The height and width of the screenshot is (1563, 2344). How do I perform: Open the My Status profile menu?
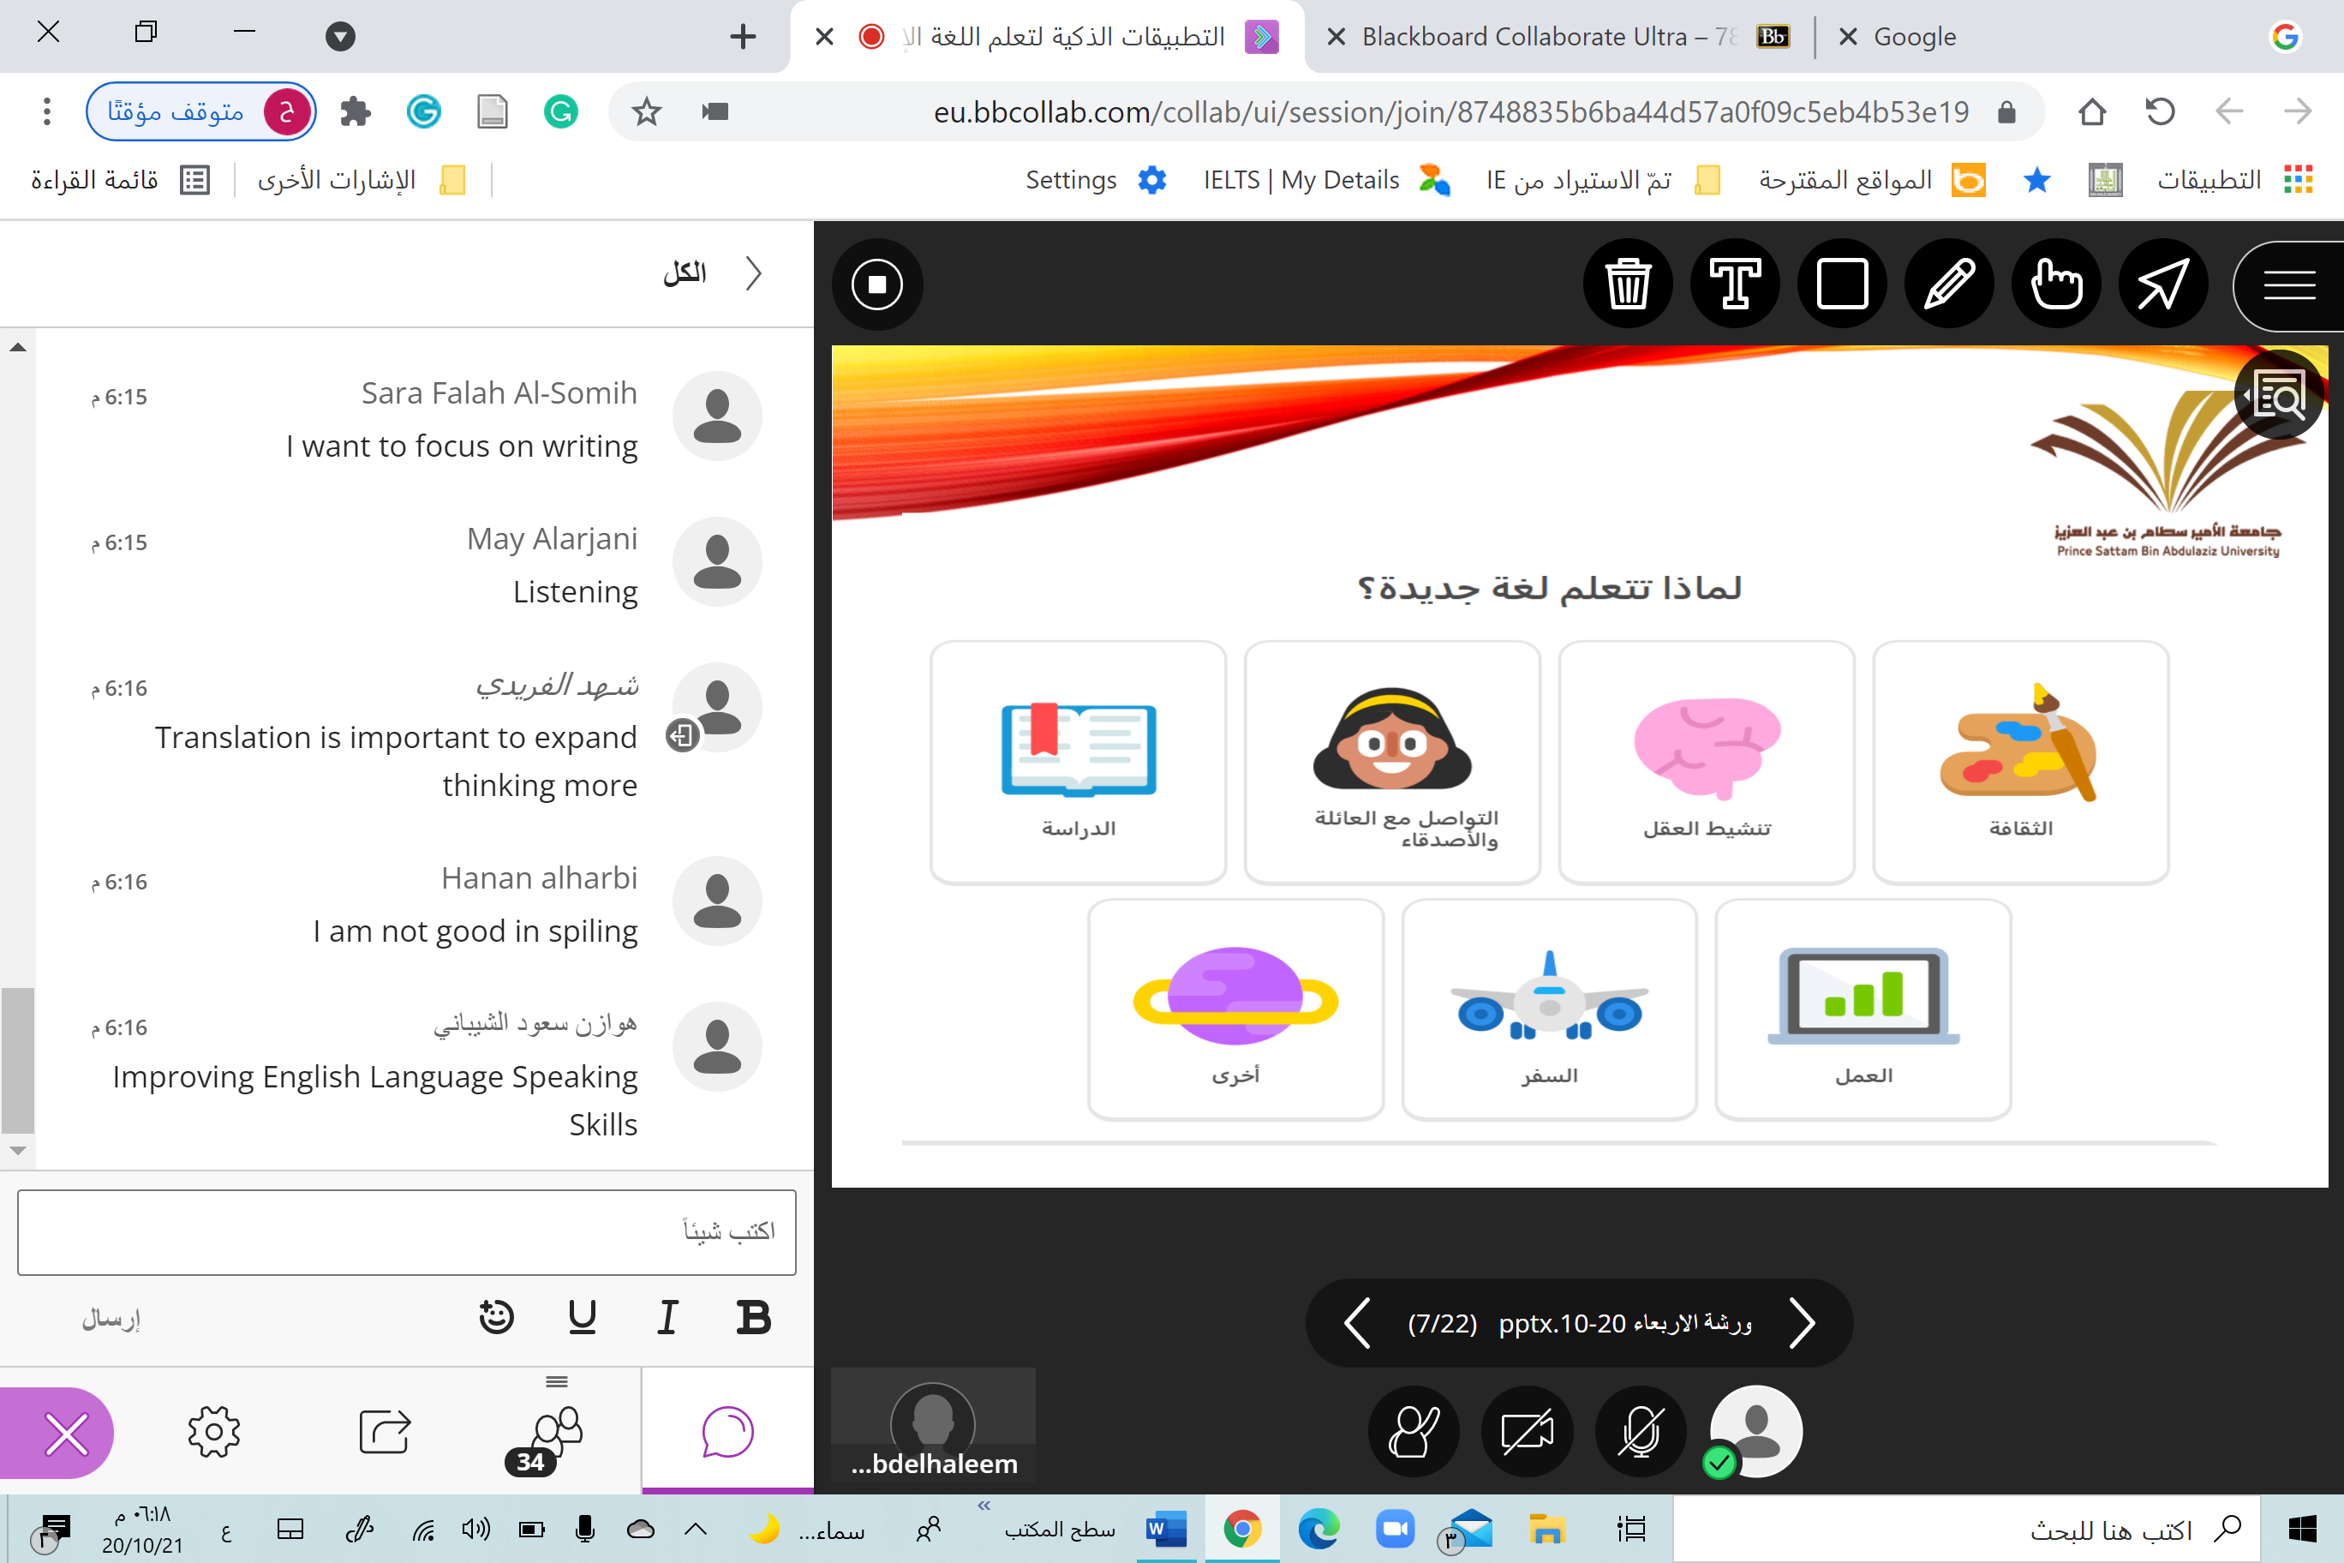(x=1755, y=1430)
